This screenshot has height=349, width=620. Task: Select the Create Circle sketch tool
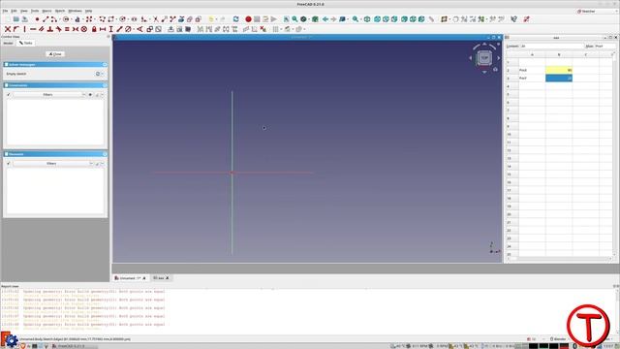click(x=66, y=19)
